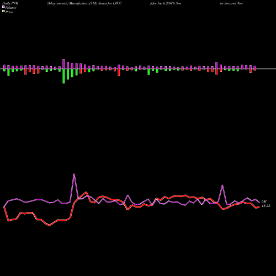The image size is (276, 276).
Task: Click the '0M' volume end label
Action: [x=264, y=201]
